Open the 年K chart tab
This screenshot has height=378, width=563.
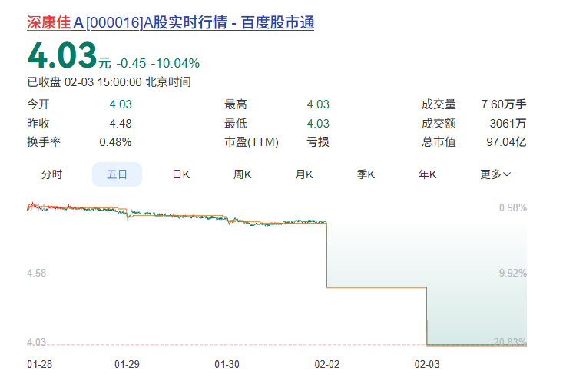(428, 174)
